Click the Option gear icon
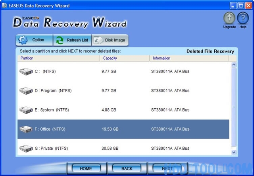254x176 pixels. coord(23,40)
